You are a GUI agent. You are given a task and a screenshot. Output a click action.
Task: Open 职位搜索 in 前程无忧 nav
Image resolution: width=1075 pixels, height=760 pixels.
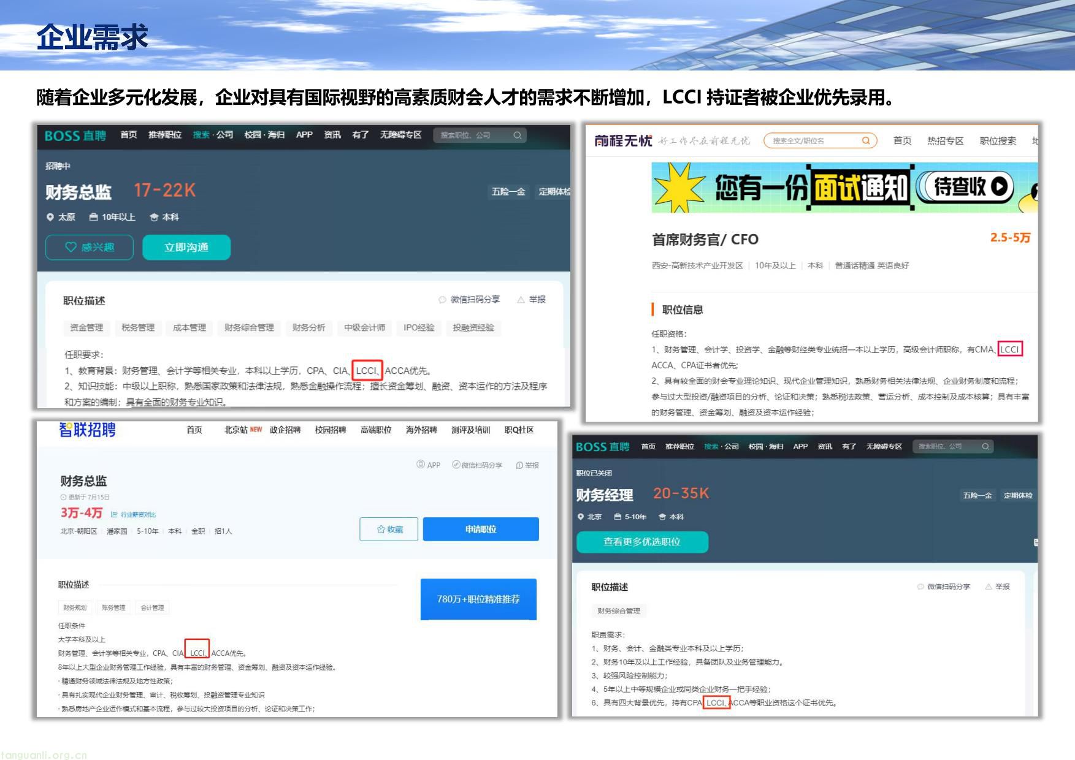998,141
